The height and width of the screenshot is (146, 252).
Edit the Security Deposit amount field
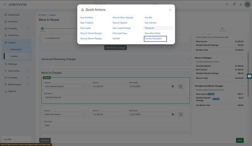pos(110,86)
